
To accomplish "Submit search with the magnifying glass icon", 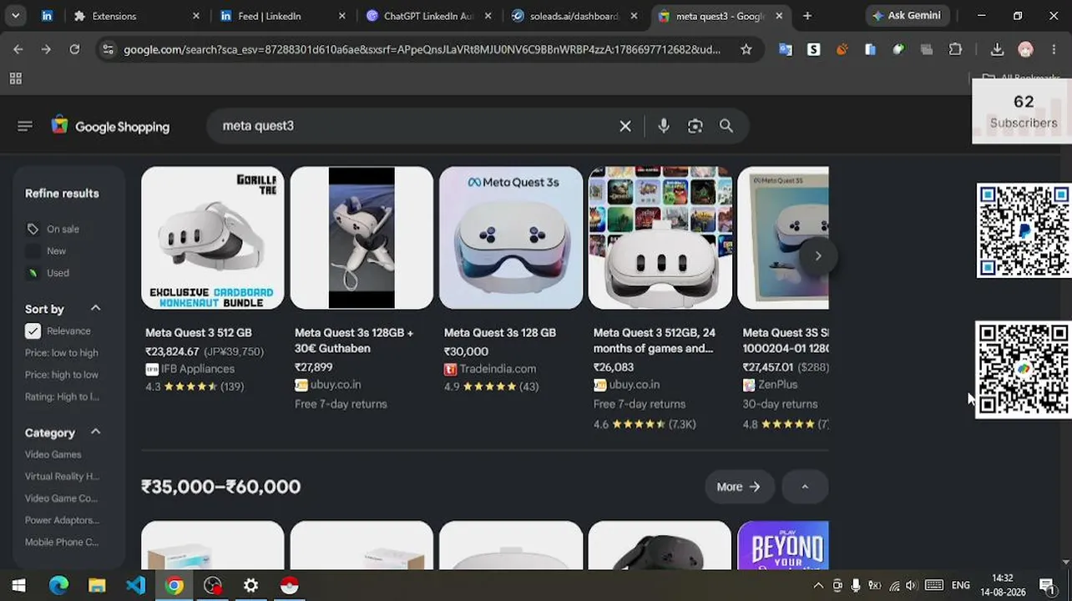I will pyautogui.click(x=726, y=126).
